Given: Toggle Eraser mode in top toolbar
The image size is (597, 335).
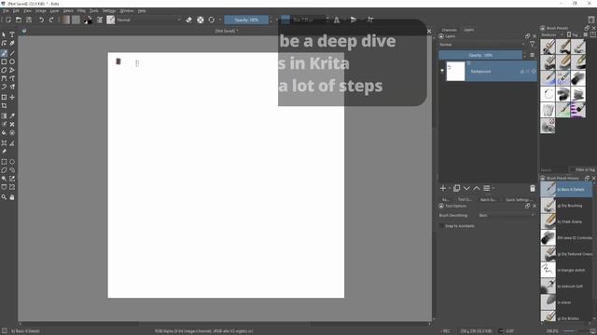Looking at the screenshot, I should pos(188,20).
